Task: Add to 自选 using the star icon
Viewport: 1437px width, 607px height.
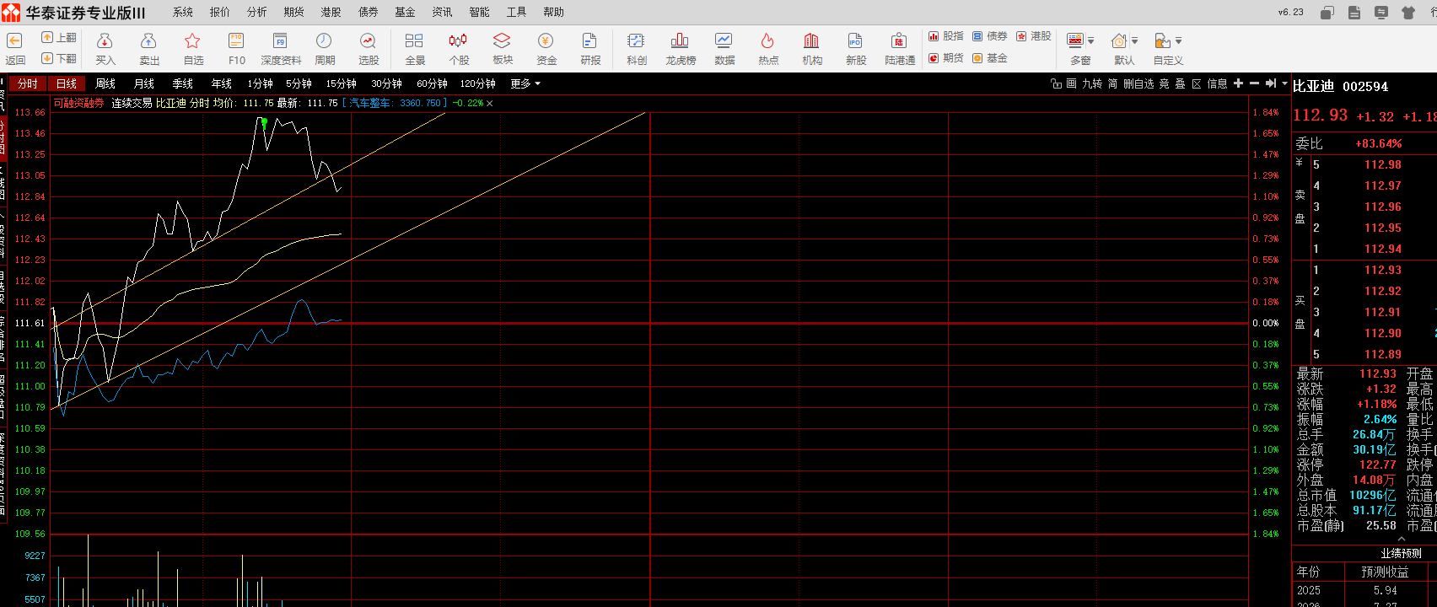Action: click(x=192, y=40)
